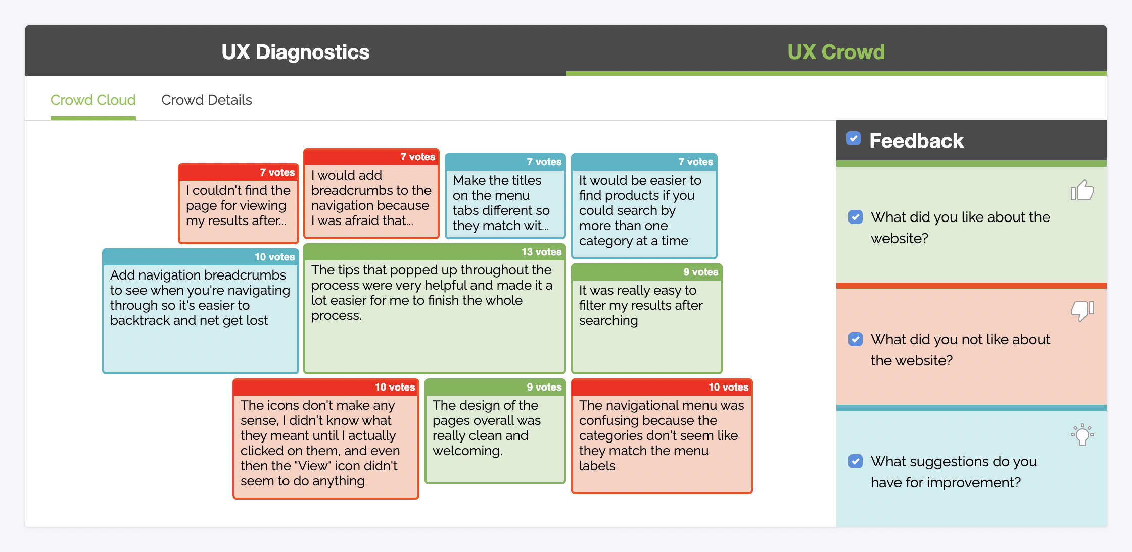The width and height of the screenshot is (1132, 552).
Task: Switch to the Crowd Details tab
Action: 207,100
